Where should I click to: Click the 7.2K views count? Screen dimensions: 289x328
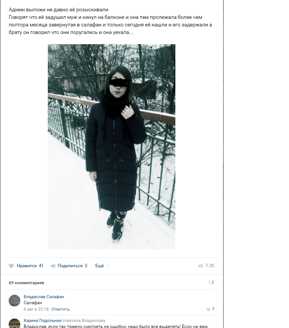[210, 266]
